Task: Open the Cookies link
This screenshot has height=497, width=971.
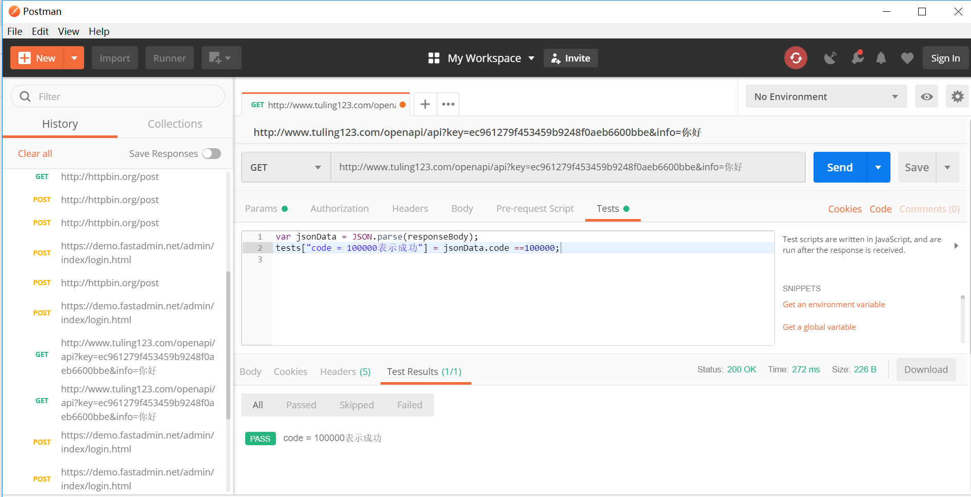Action: point(844,209)
